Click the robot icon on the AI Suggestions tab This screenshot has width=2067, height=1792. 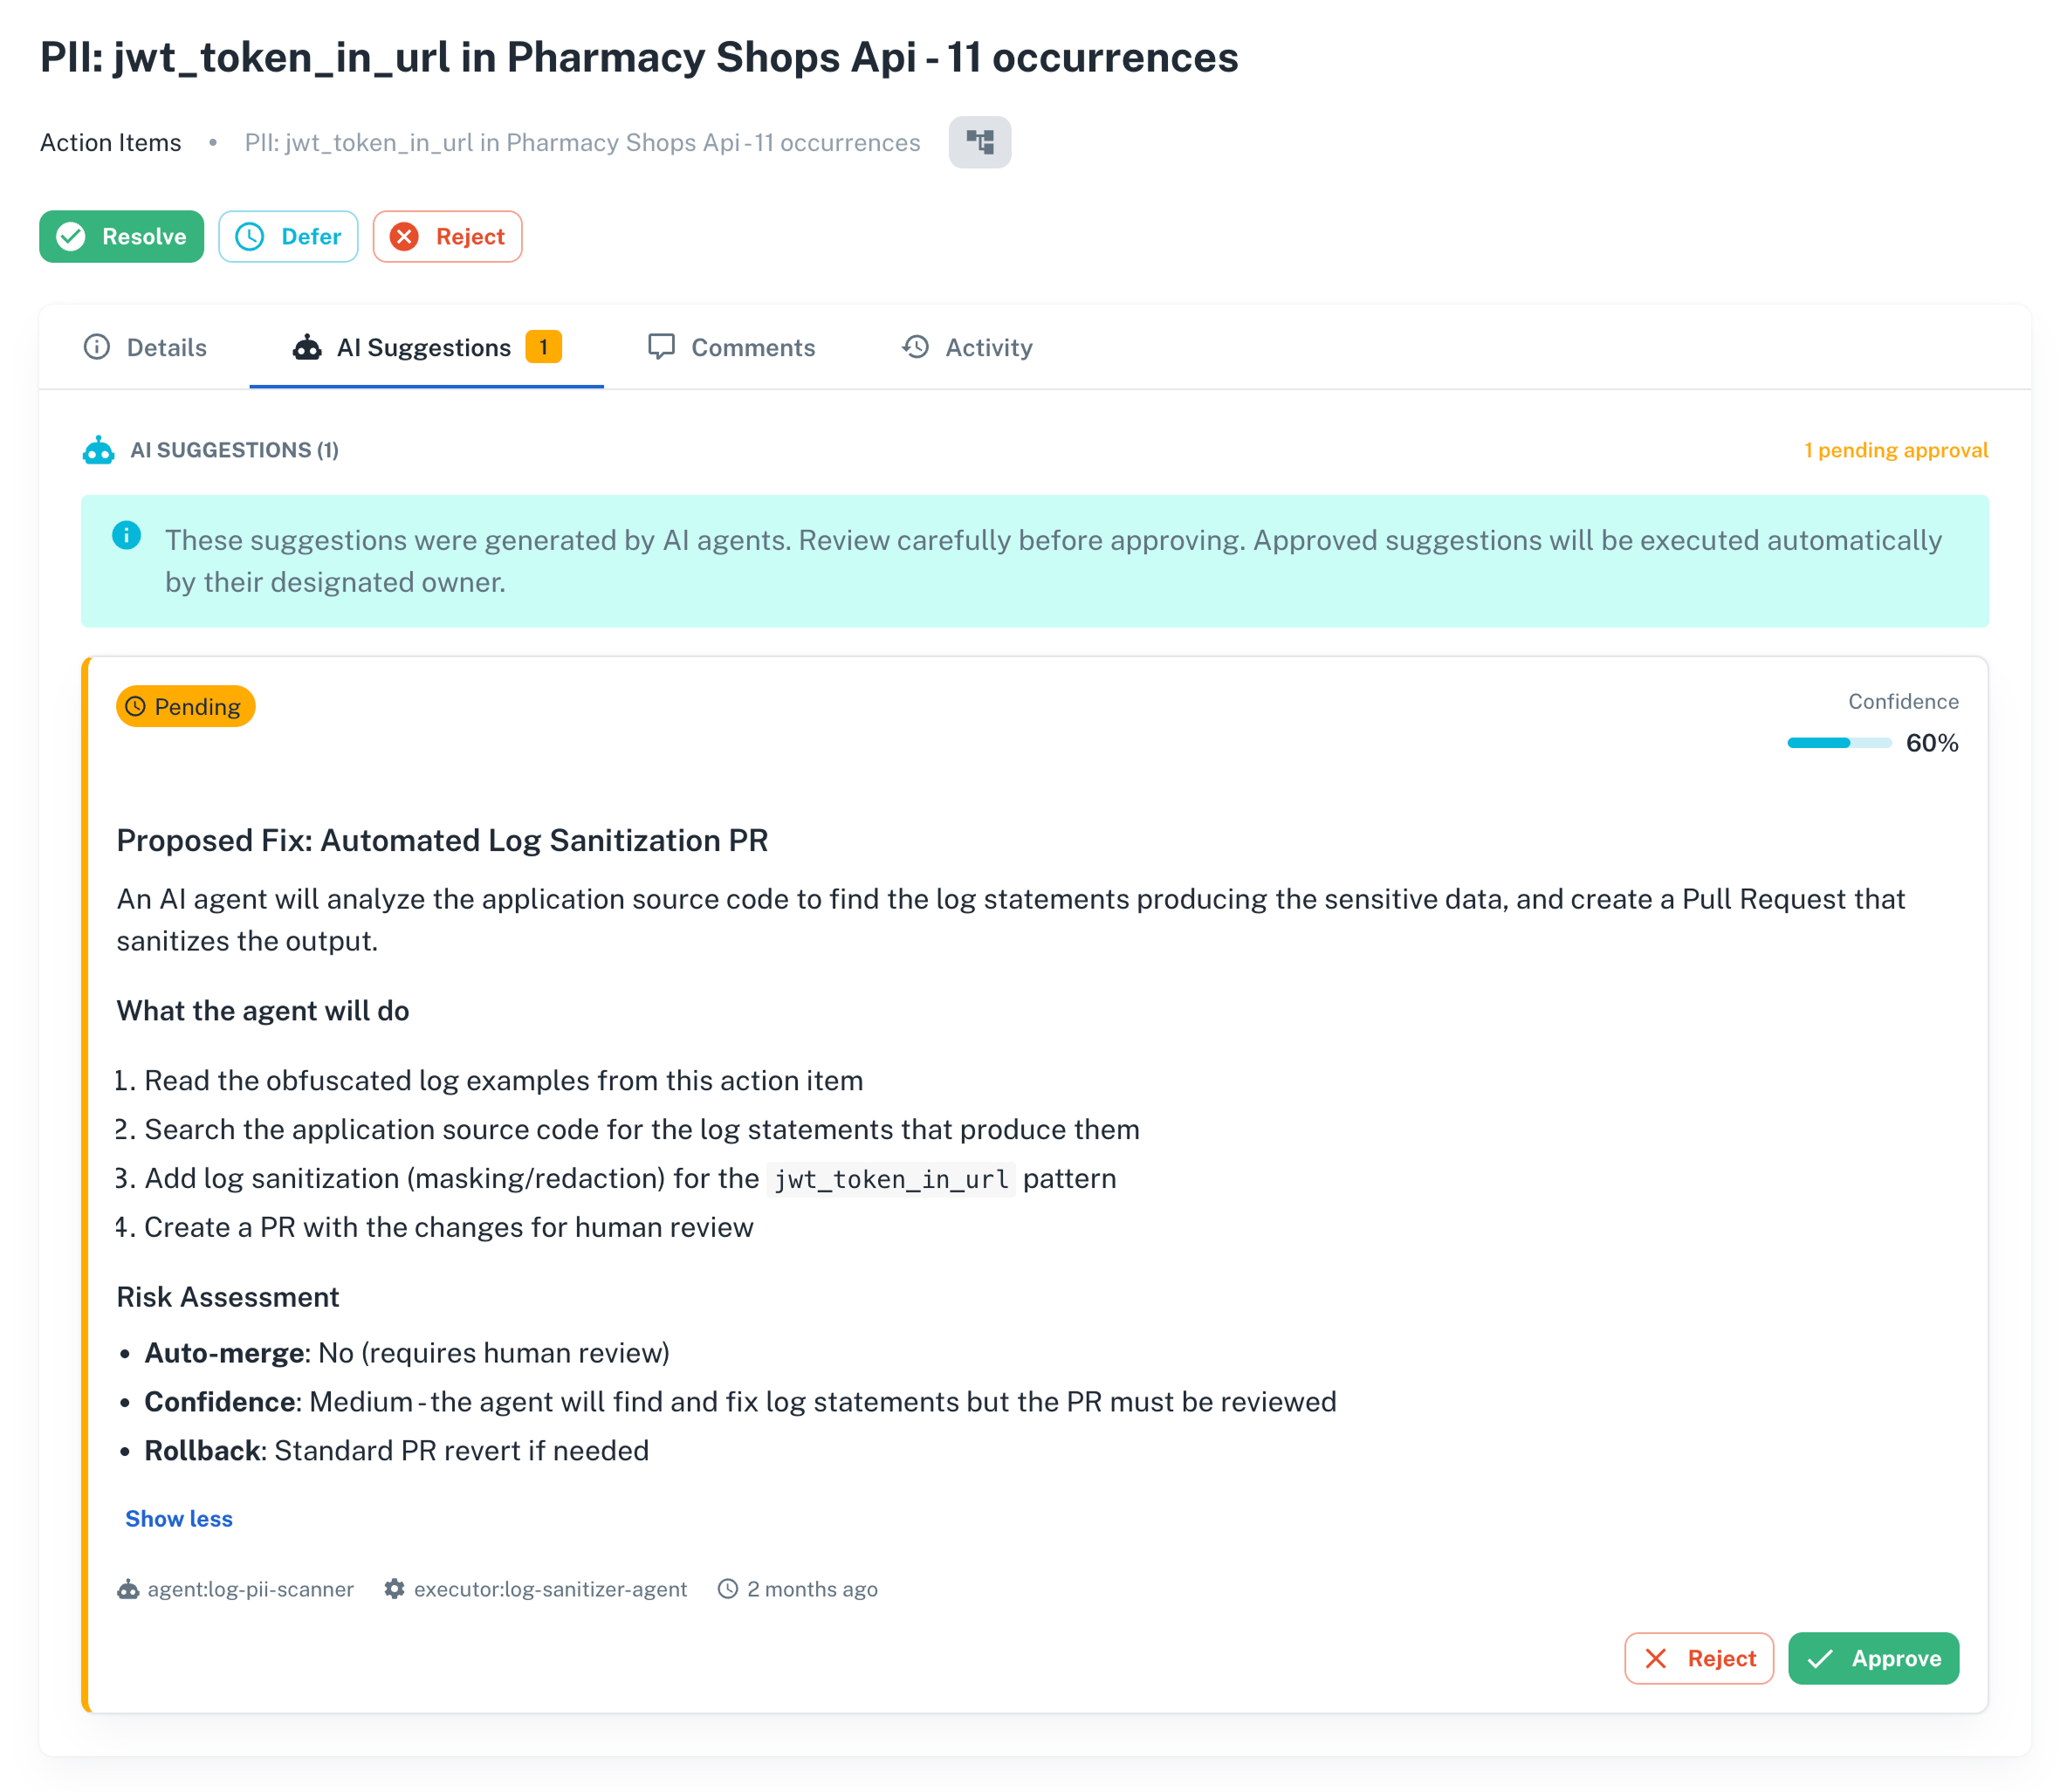(x=307, y=347)
